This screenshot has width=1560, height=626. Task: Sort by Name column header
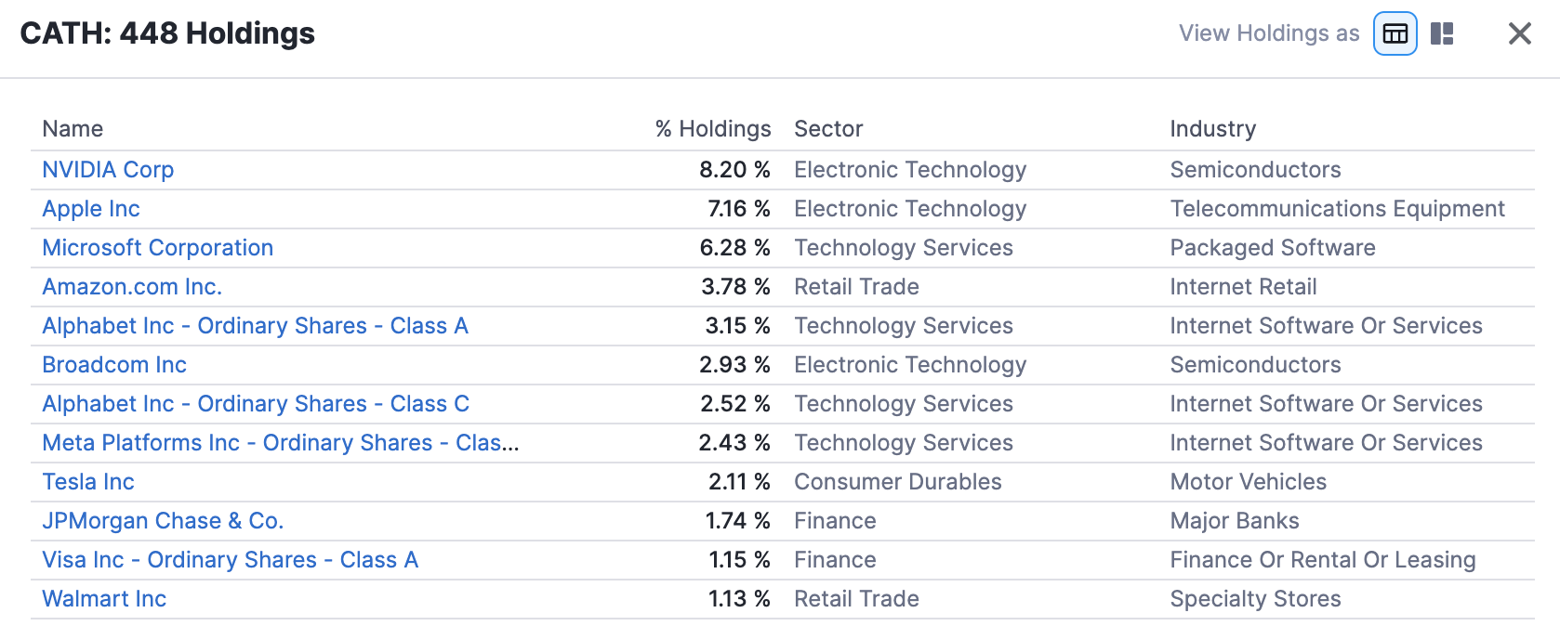[x=73, y=129]
